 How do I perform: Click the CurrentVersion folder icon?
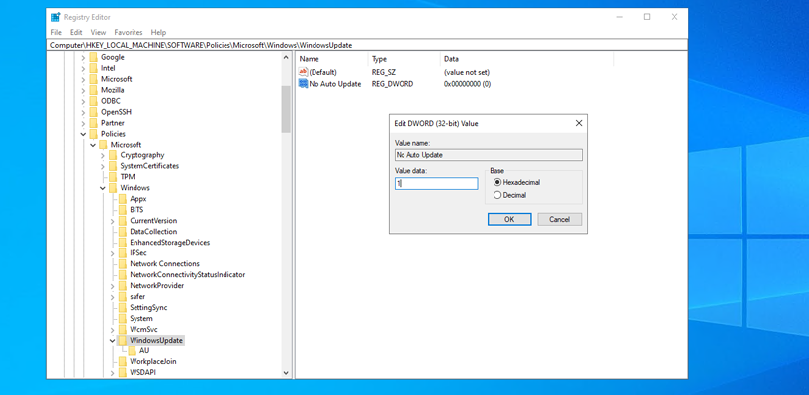click(x=123, y=221)
